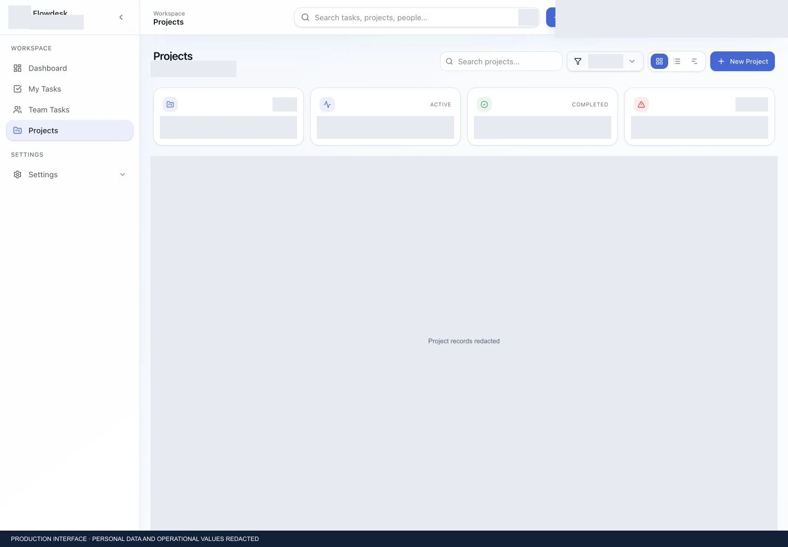
Task: Click the red warning triangle icon
Action: [x=641, y=104]
